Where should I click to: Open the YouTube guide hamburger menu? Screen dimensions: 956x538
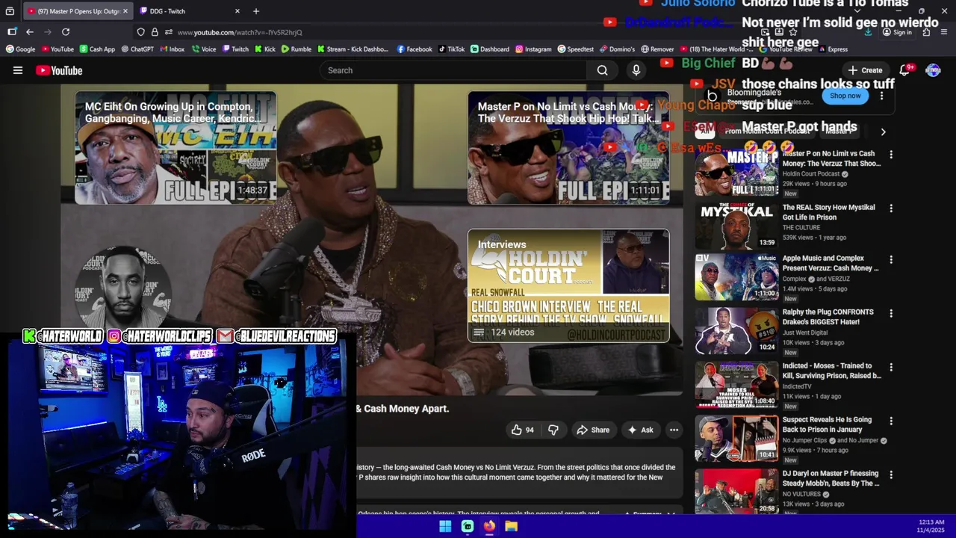pyautogui.click(x=18, y=70)
